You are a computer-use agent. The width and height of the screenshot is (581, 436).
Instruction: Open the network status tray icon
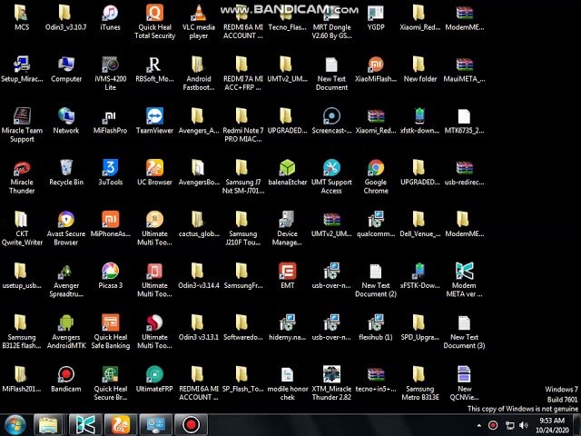pos(510,426)
